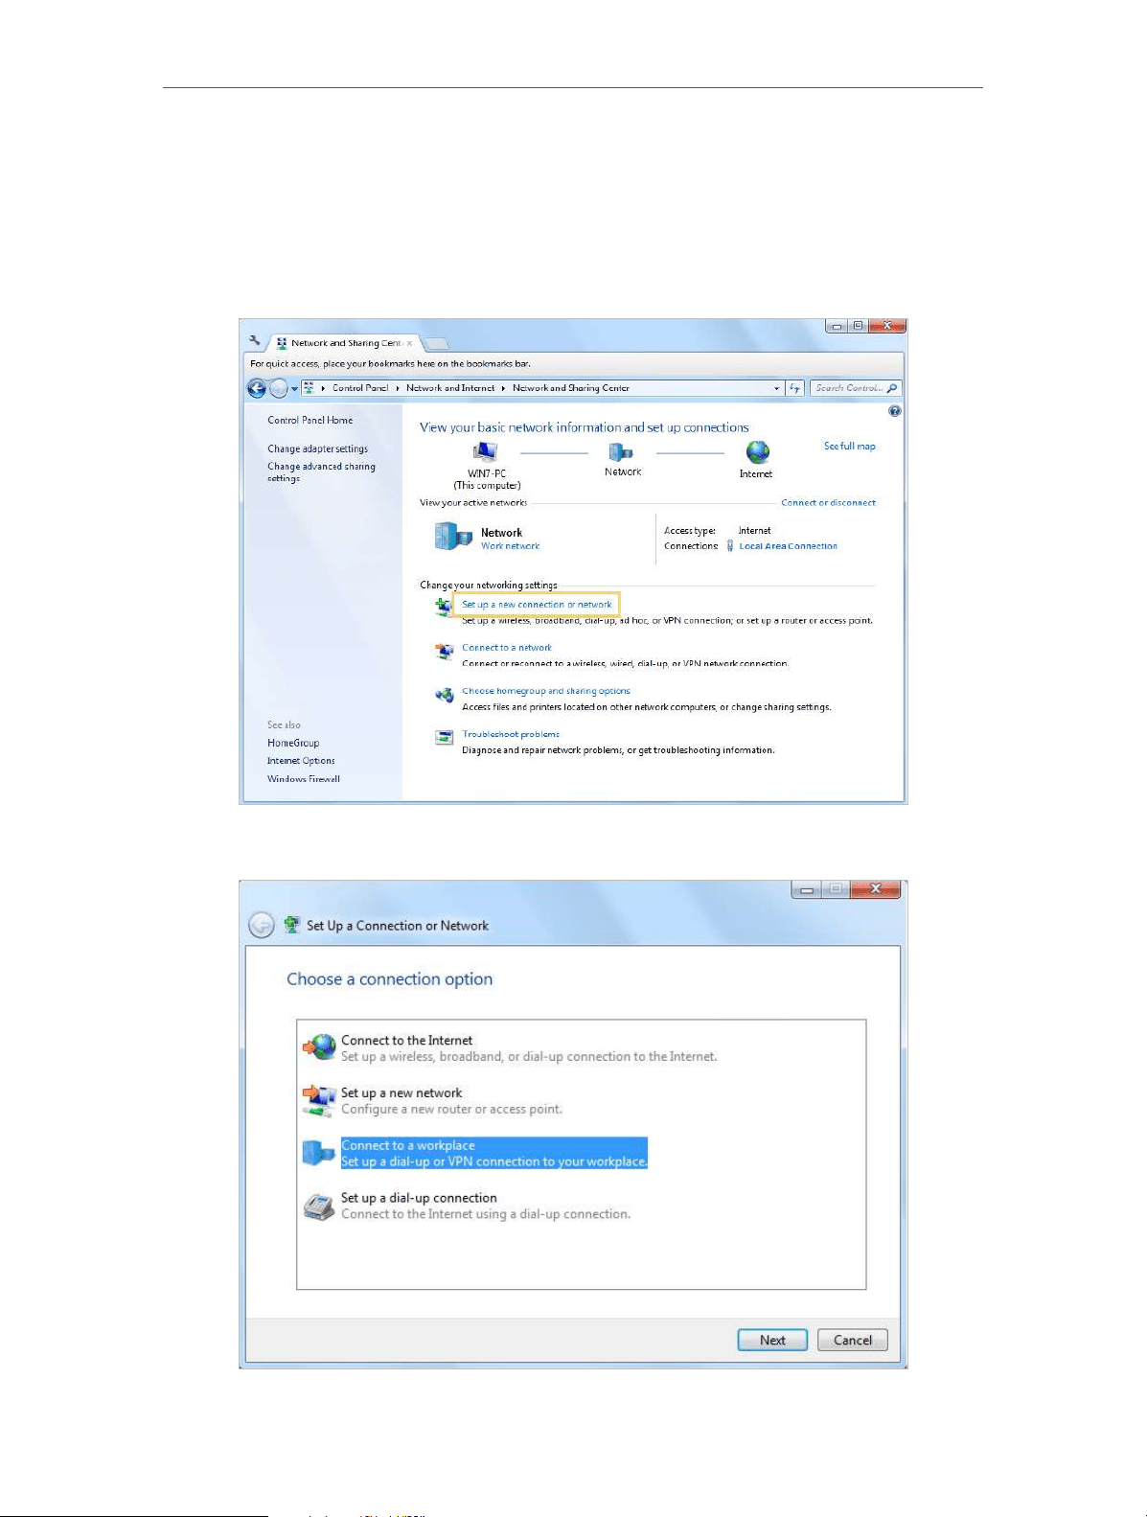Image resolution: width=1147 pixels, height=1517 pixels.
Task: Select the Network and Sharing Center tab
Action: coord(343,343)
